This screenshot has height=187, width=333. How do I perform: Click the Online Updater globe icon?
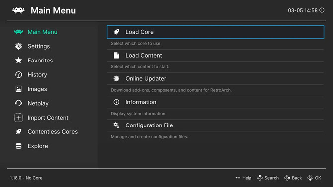click(116, 79)
